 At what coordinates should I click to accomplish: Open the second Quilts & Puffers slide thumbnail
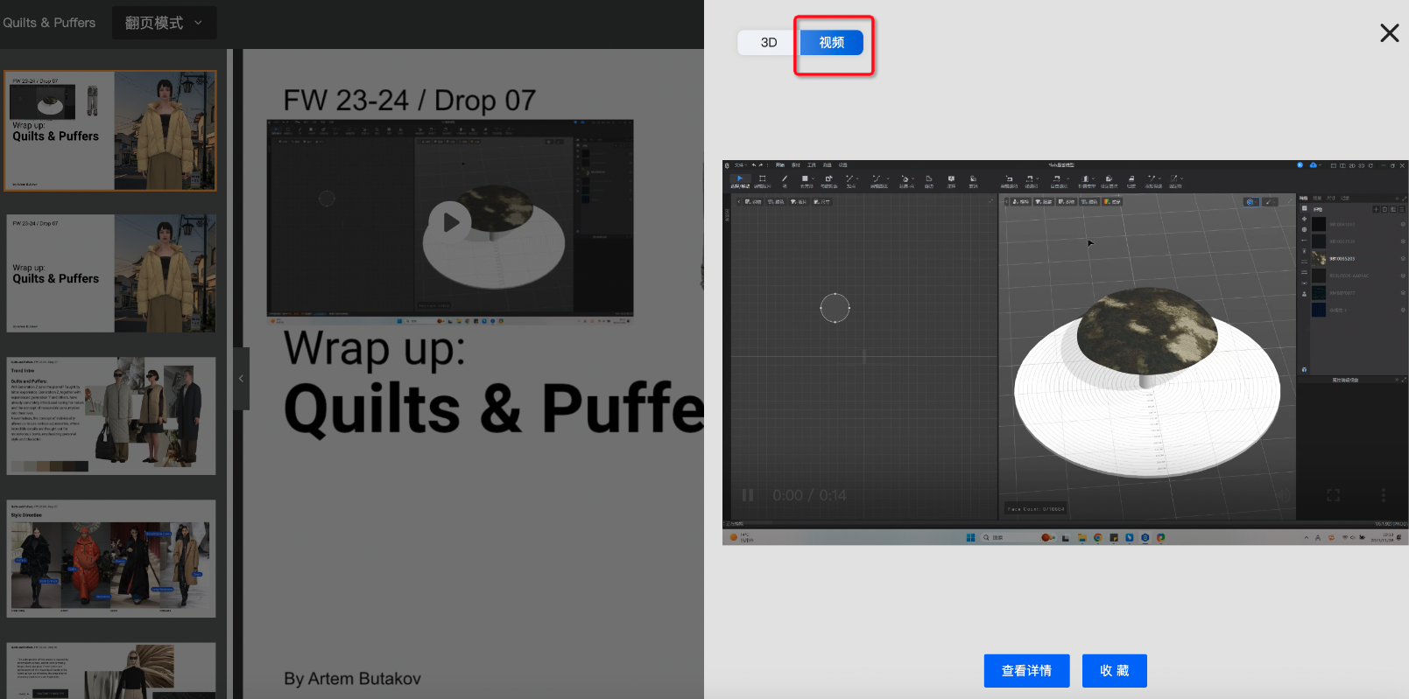[110, 274]
